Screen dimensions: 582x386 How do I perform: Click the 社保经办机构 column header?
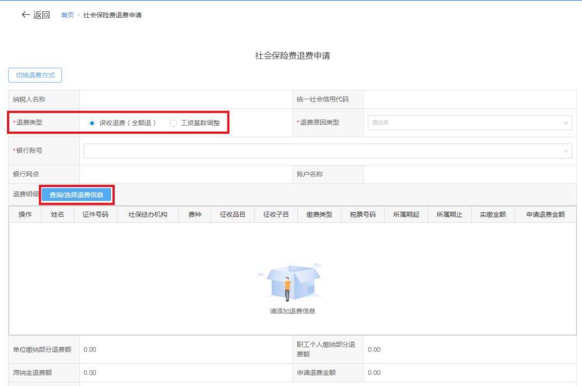click(148, 215)
